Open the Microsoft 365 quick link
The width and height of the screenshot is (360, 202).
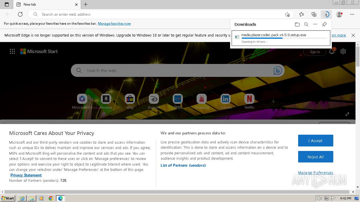[82, 102]
